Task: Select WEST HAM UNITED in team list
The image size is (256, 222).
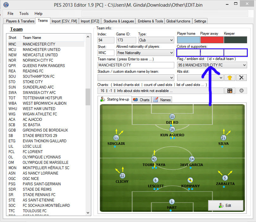Action: click(46, 109)
